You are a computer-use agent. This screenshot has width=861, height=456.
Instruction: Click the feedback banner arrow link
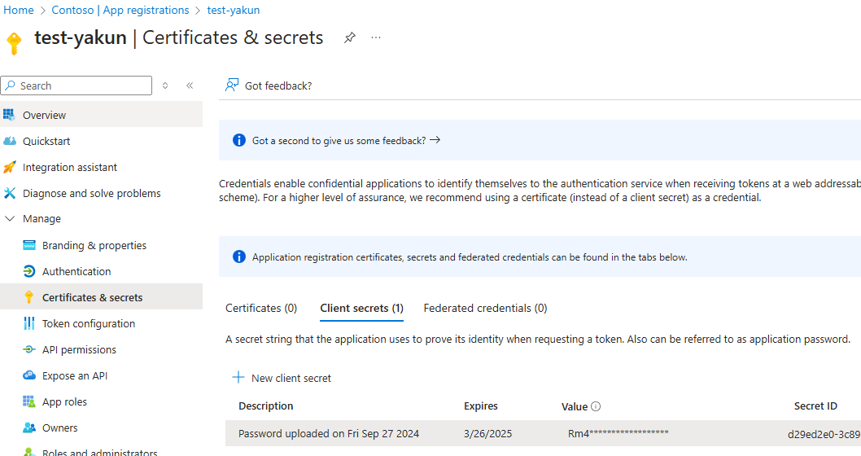(435, 140)
